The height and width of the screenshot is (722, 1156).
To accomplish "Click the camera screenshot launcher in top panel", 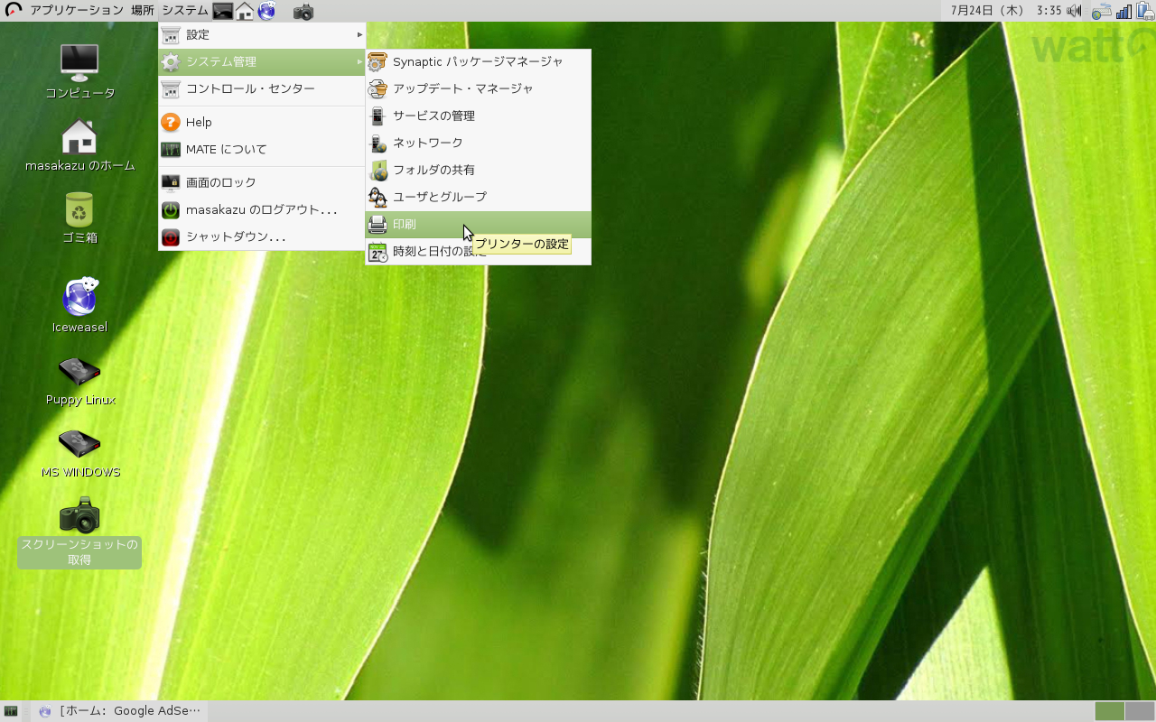I will [303, 12].
